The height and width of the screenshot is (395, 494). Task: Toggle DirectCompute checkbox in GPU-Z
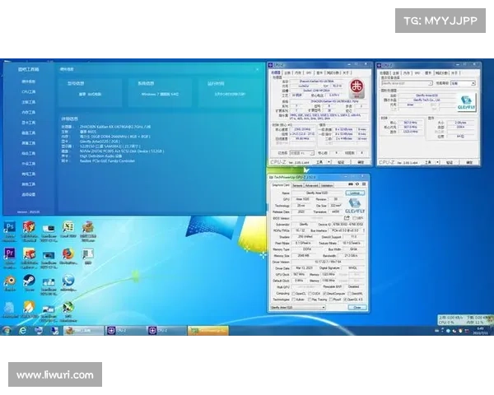(325, 294)
